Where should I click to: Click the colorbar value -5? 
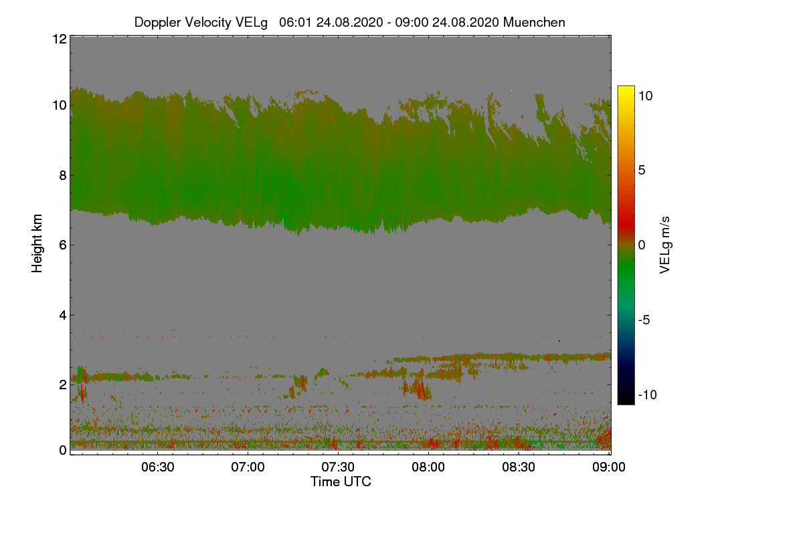pos(644,320)
